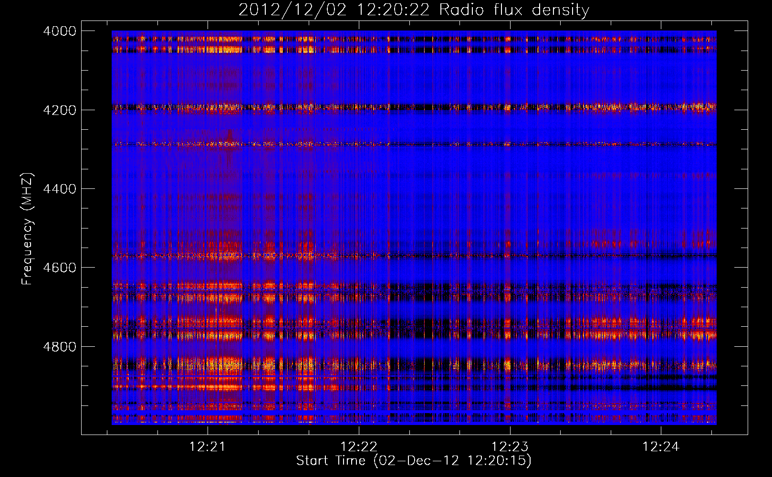Viewport: 772px width, 477px height.
Task: Click the 12:21 time tick label
Action: tap(207, 447)
